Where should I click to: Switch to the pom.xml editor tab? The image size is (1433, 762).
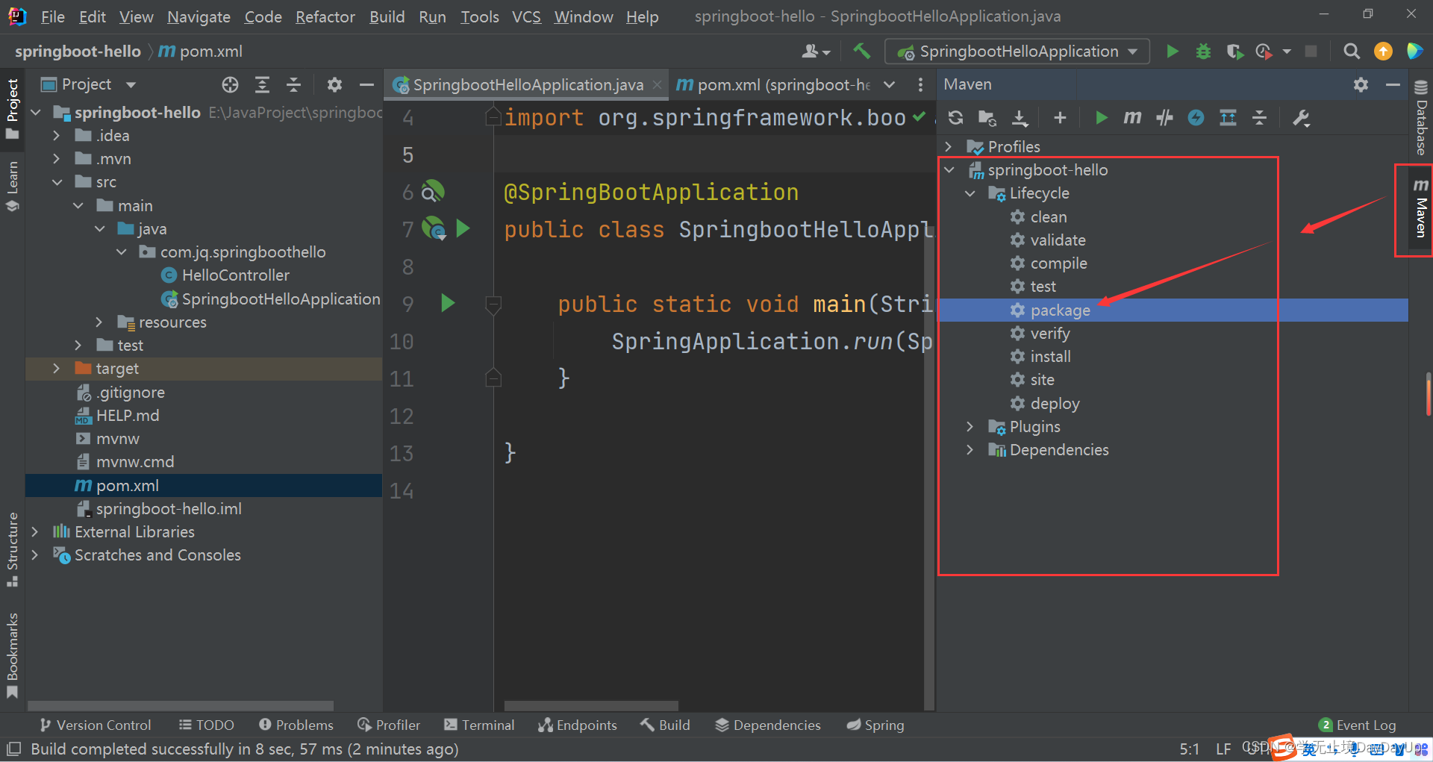[772, 85]
